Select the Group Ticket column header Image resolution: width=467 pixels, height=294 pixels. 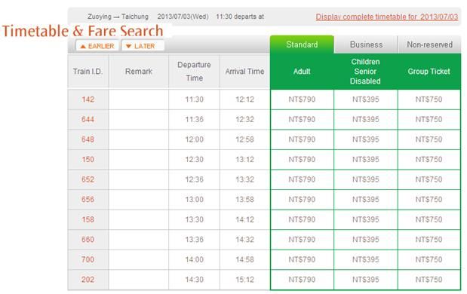tap(429, 72)
